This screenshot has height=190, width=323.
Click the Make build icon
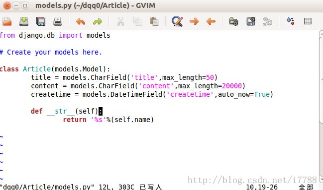[291, 21]
